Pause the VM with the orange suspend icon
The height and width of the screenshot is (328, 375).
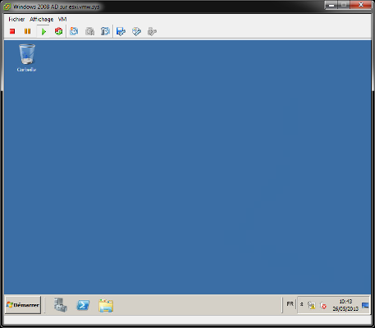(27, 31)
